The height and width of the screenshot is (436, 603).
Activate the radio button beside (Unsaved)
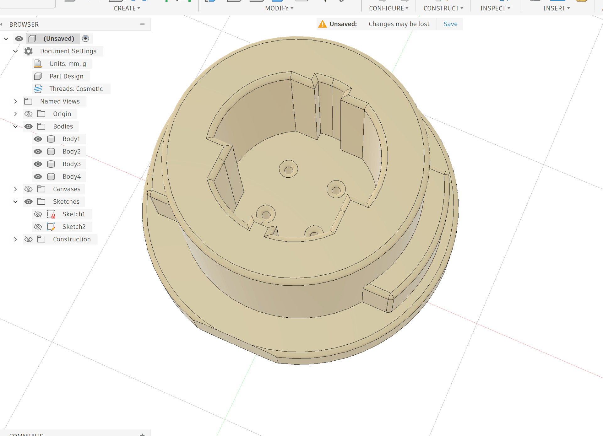[85, 39]
